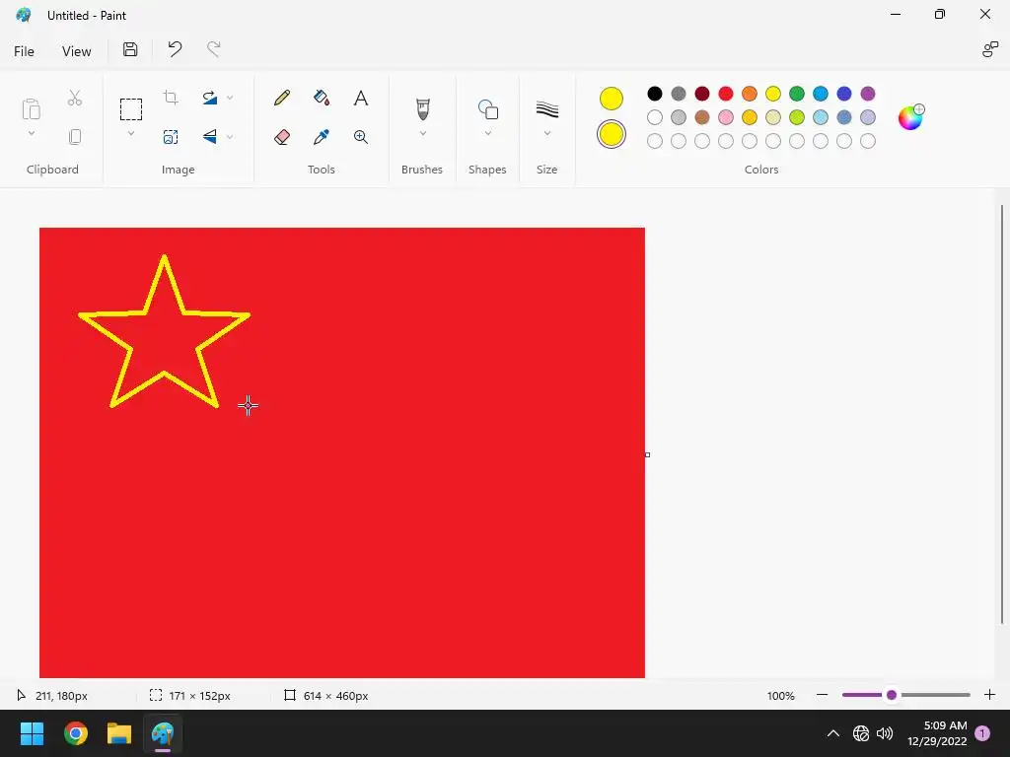Click the line Size icon
Screen dimensions: 1010x757
pyautogui.click(x=546, y=108)
